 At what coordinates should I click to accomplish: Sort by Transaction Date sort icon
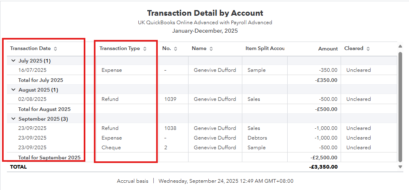coord(55,49)
